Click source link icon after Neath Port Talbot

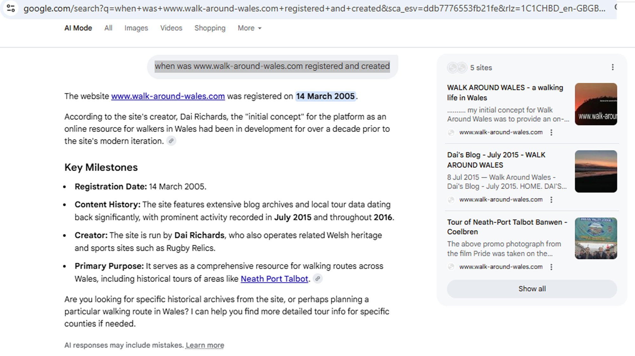[x=317, y=279]
